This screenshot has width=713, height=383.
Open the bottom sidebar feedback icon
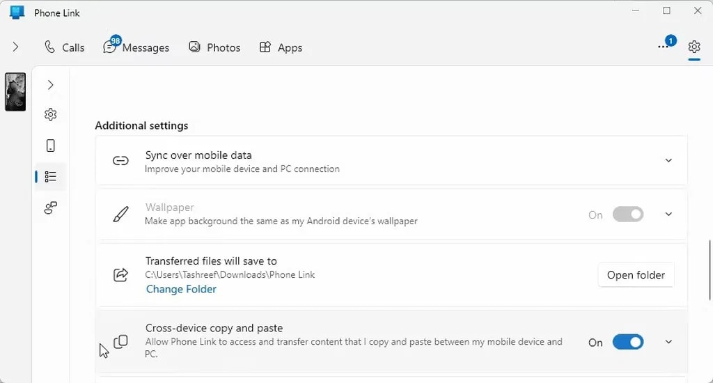pos(50,208)
